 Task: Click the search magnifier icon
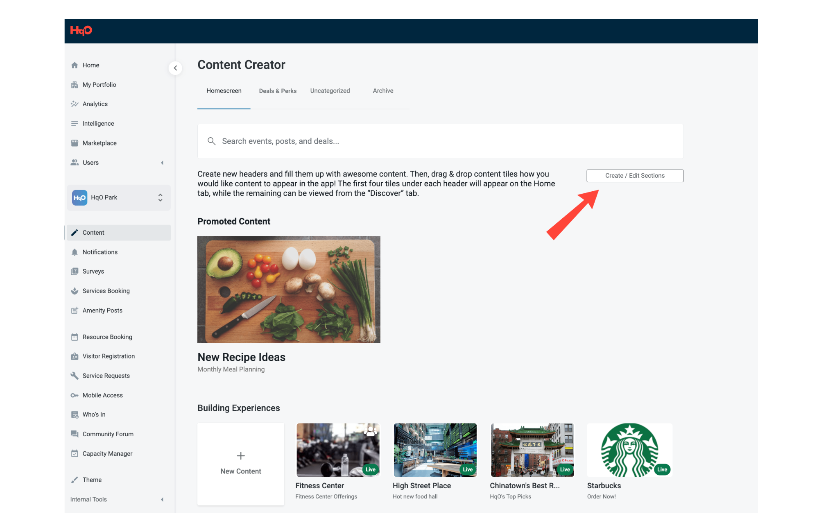click(211, 141)
